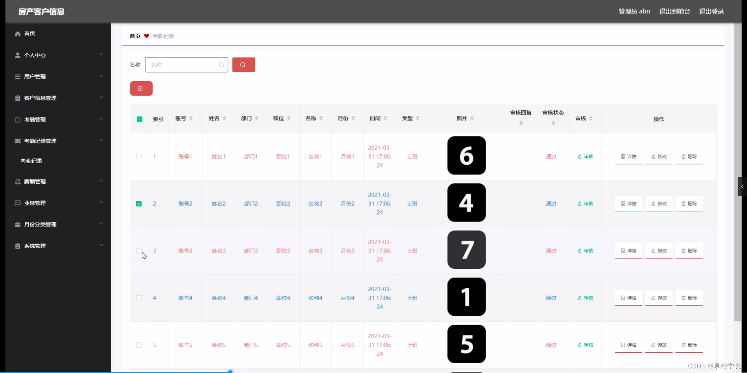This screenshot has width=747, height=373.
Task: Sort the table by 审核状态 column arrows
Action: click(x=553, y=123)
